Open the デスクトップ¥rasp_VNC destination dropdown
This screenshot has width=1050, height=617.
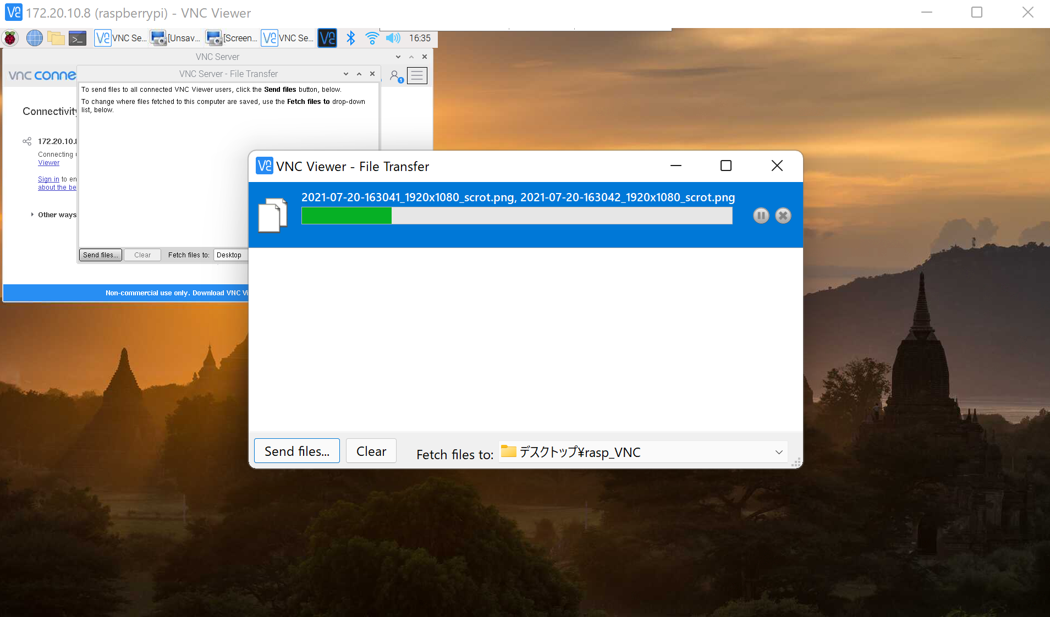779,452
